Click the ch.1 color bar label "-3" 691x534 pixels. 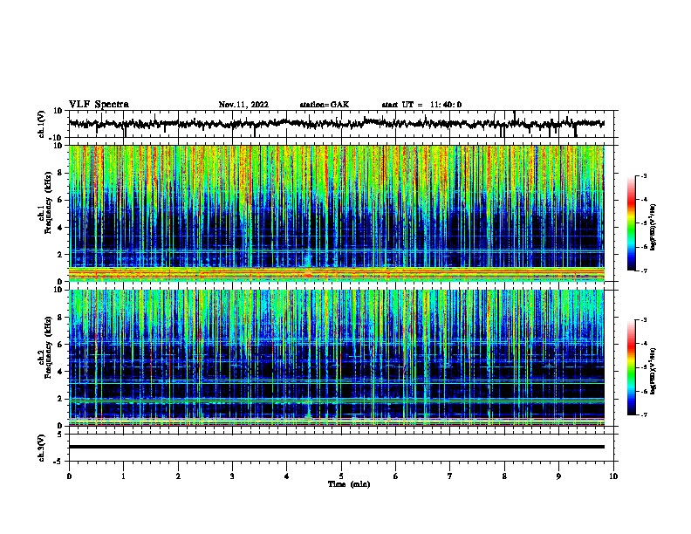[643, 175]
